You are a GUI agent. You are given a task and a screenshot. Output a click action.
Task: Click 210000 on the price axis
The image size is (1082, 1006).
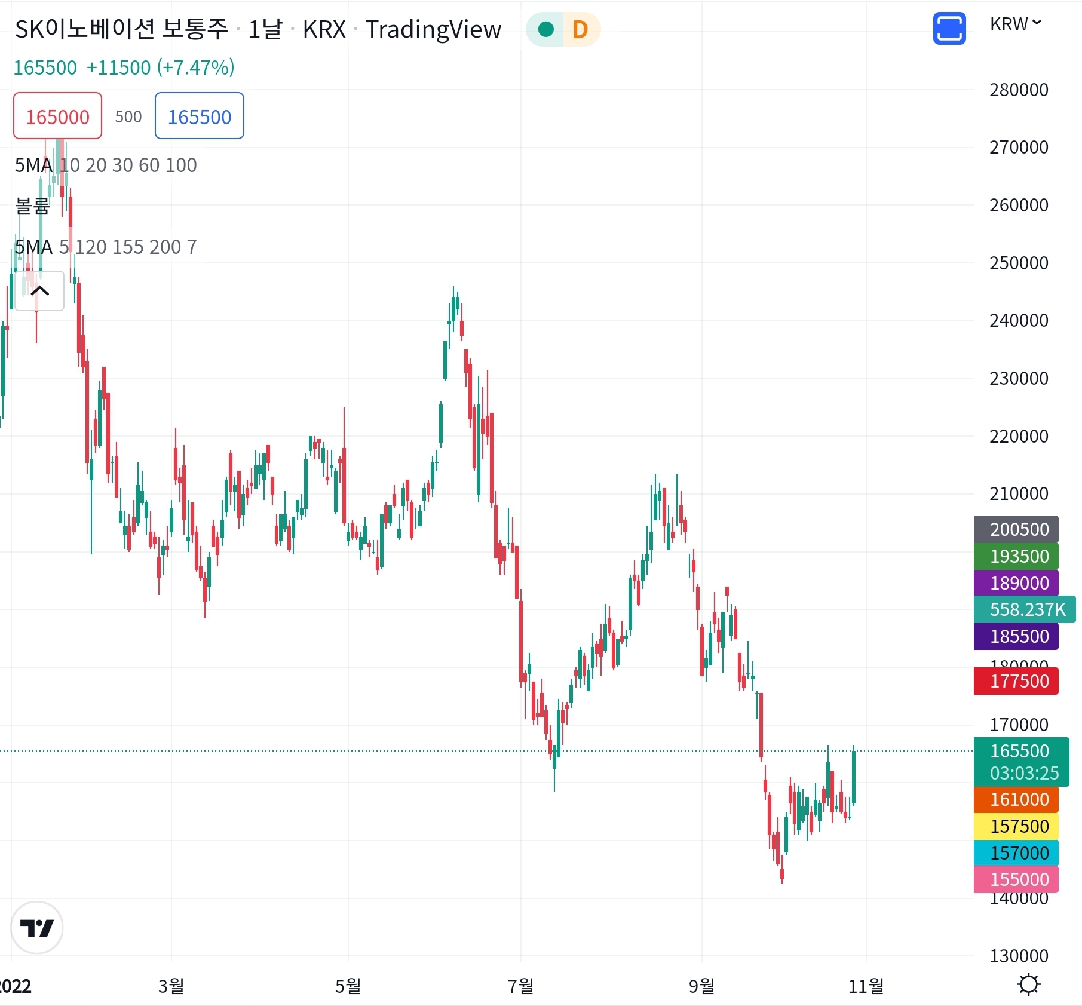pyautogui.click(x=1019, y=493)
